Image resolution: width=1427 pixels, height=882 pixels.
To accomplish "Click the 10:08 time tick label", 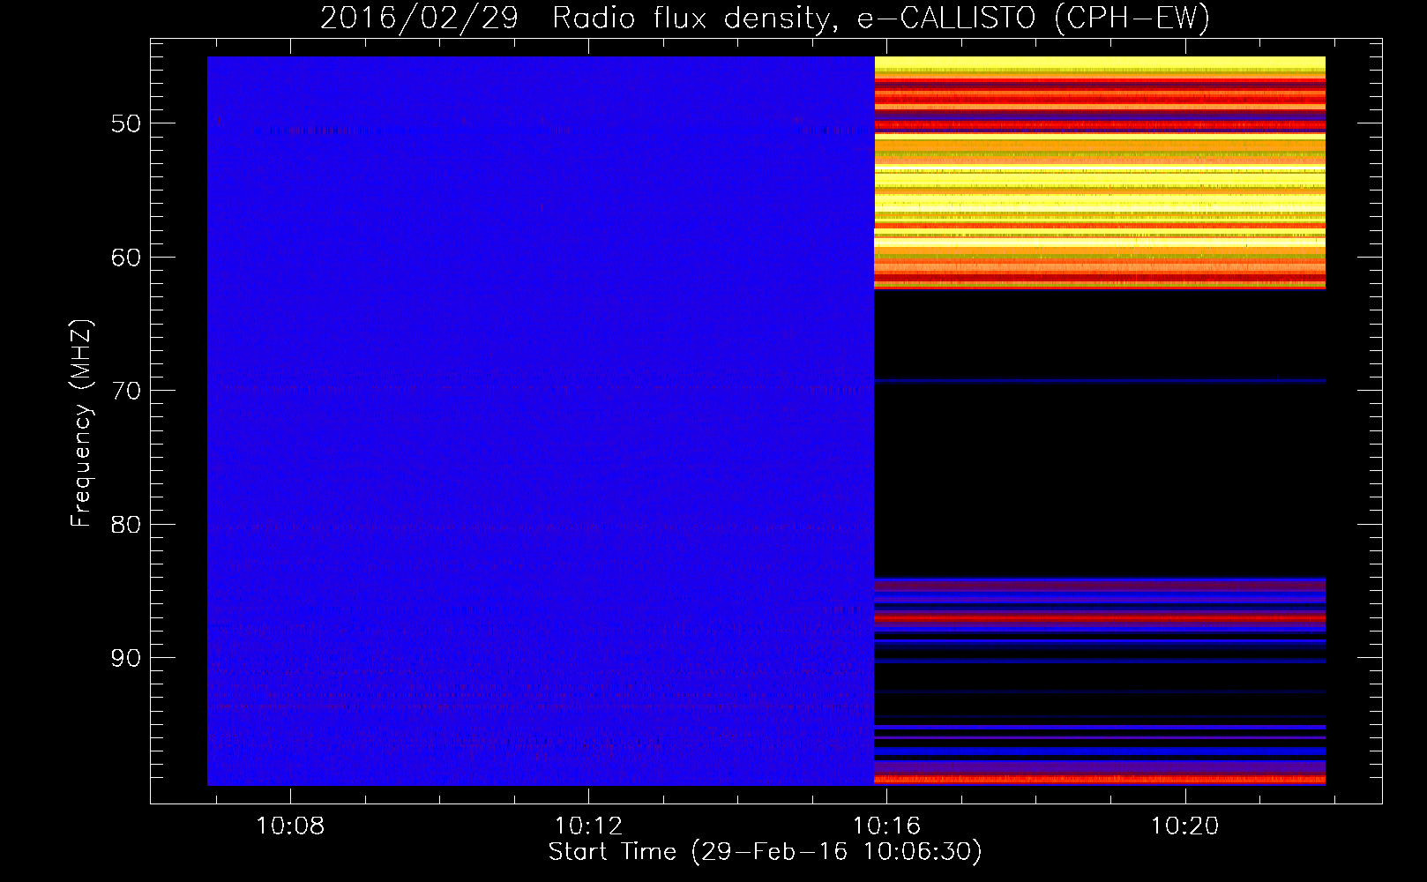I will coord(290,826).
